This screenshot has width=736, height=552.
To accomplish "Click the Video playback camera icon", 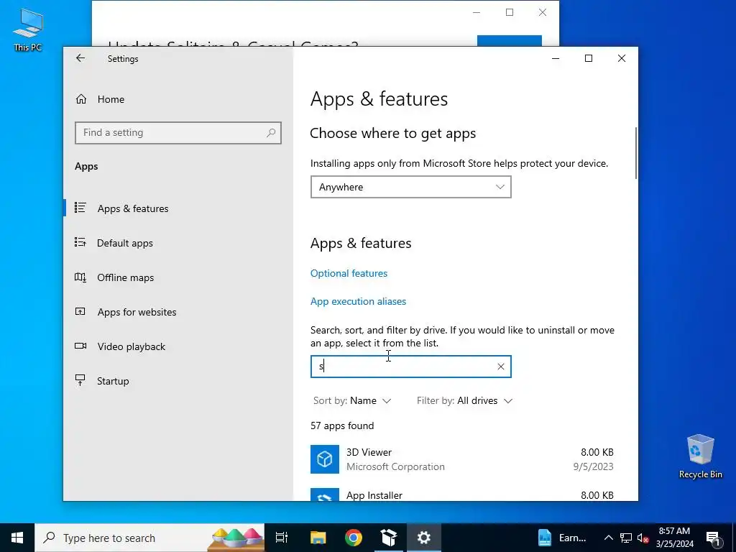I will click(x=80, y=346).
